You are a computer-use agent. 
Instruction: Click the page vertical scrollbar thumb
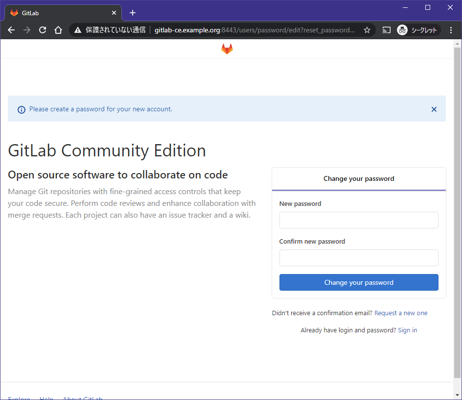tap(457, 213)
